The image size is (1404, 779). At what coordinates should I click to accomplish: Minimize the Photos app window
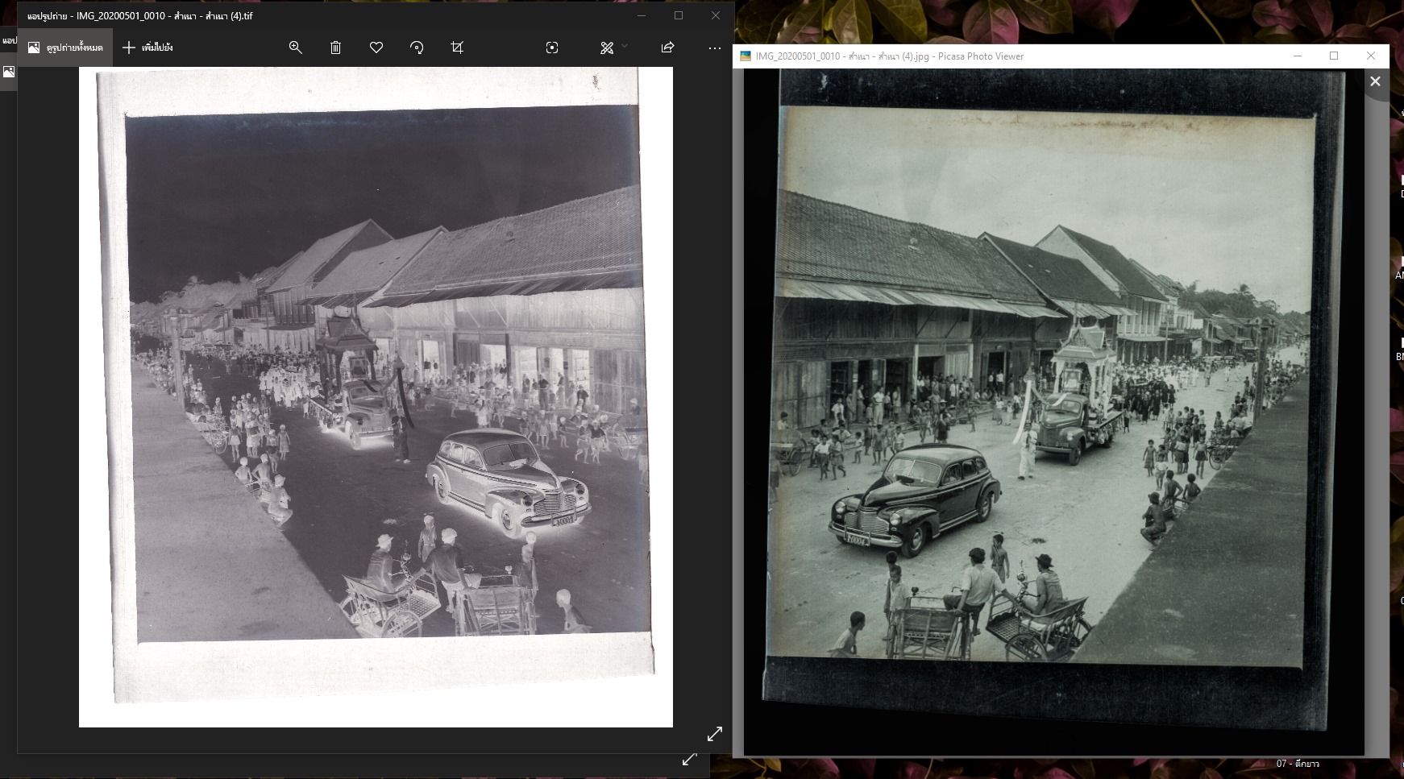(642, 15)
